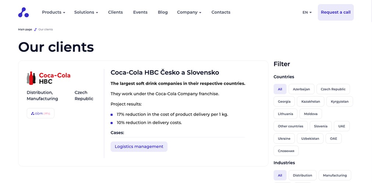Go to the Clients page
This screenshot has width=372, height=183.
[x=115, y=12]
